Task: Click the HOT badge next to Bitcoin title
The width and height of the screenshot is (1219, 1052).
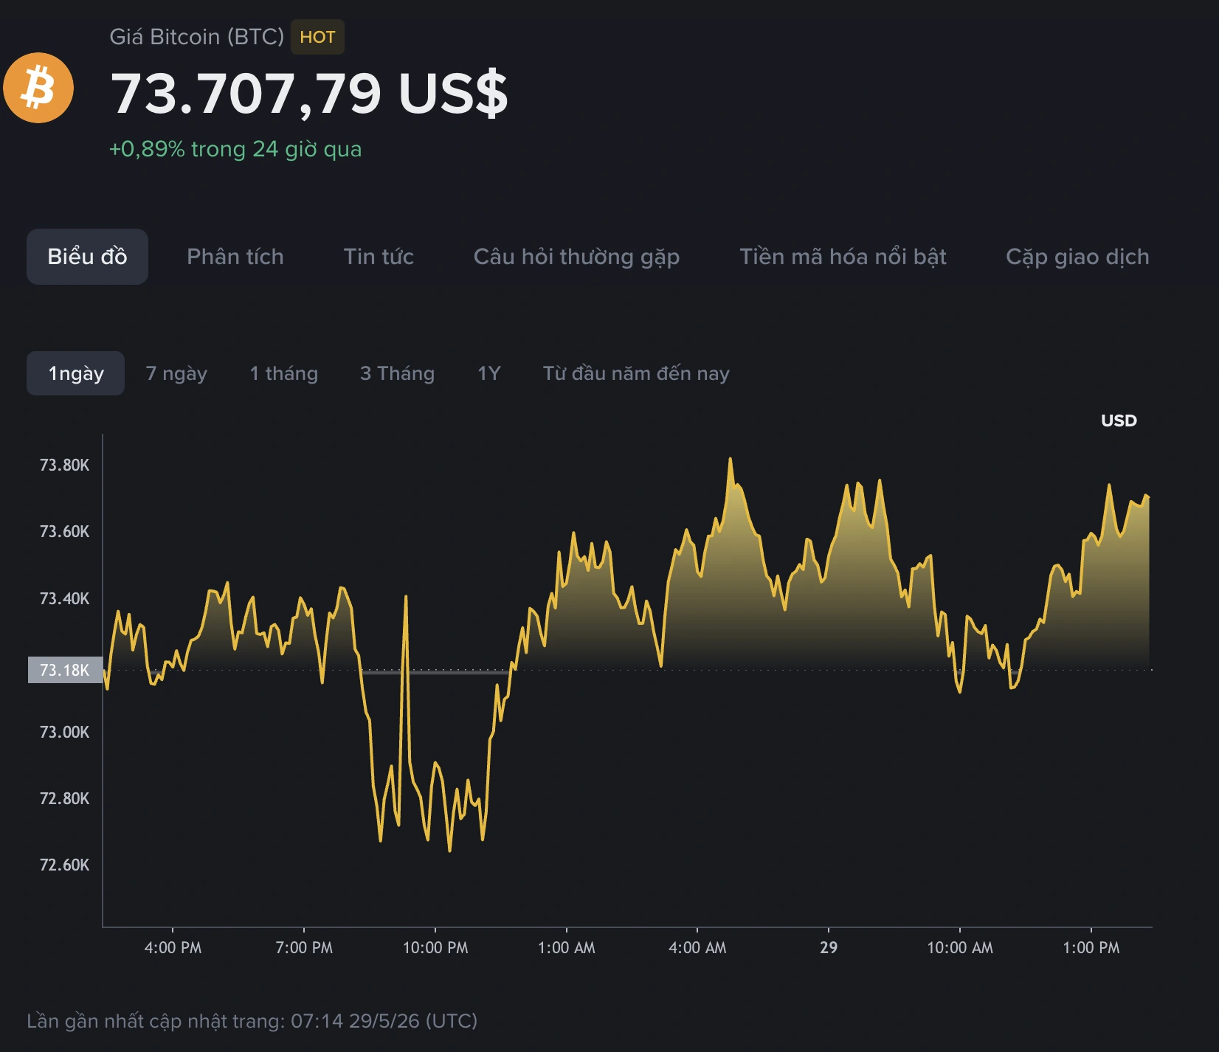Action: pos(317,37)
